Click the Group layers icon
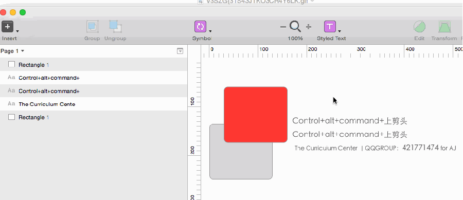The image size is (463, 200). pos(92,27)
